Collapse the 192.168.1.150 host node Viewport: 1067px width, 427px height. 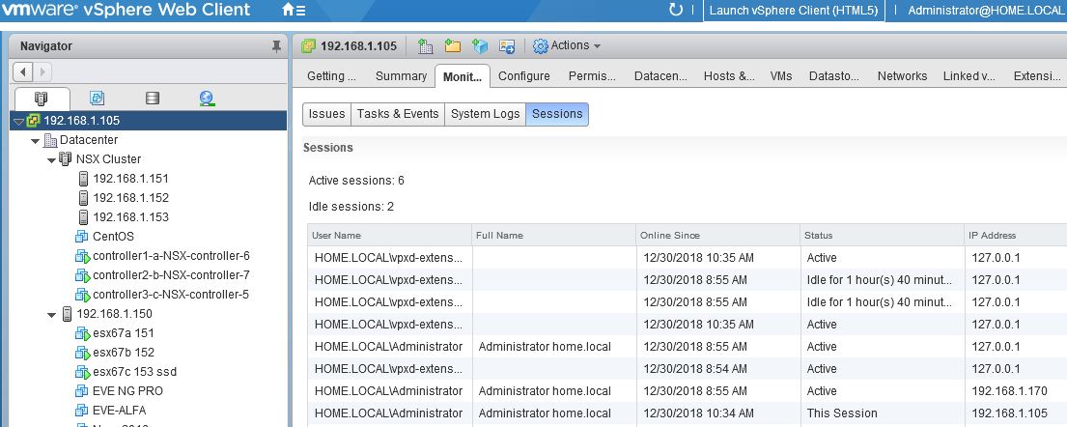(51, 315)
